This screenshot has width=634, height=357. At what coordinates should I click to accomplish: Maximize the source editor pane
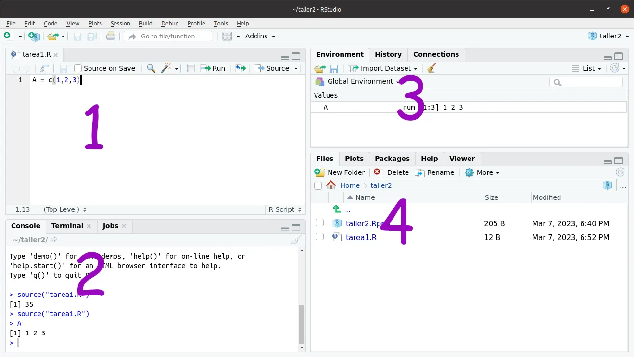(296, 56)
